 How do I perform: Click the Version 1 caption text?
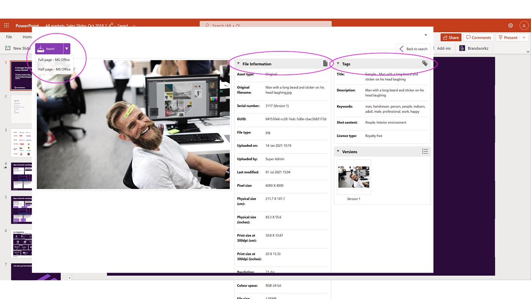click(354, 199)
